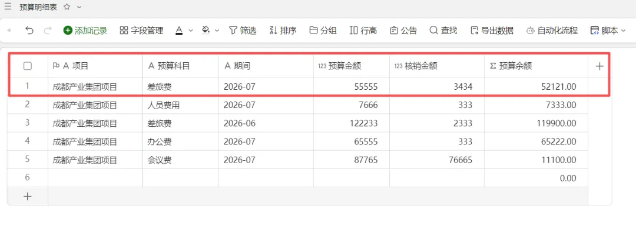636x233 pixels.
Task: Click the 预算明细表 table title
Action: [38, 7]
